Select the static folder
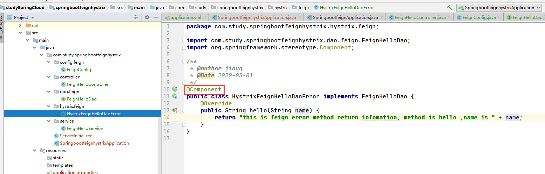Image resolution: width=545 pixels, height=174 pixels. point(57,158)
